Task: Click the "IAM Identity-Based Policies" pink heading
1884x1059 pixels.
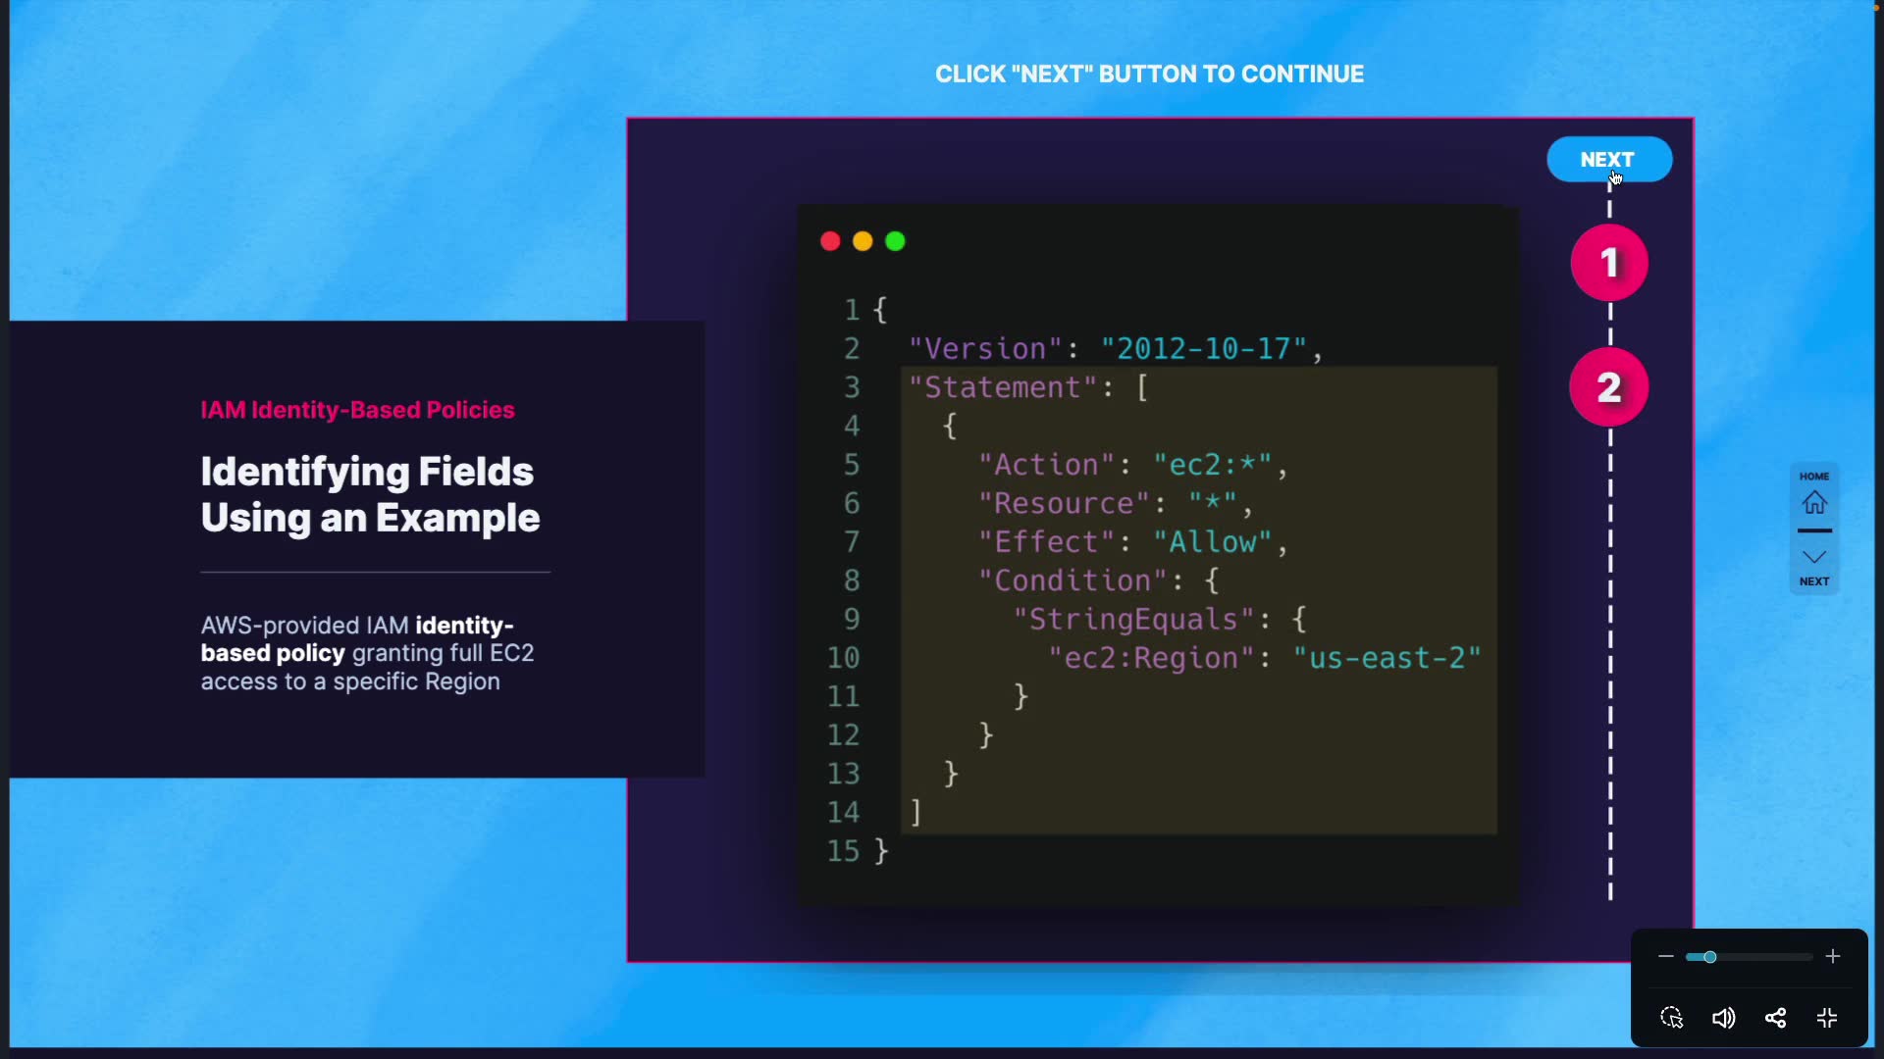Action: pos(357,410)
